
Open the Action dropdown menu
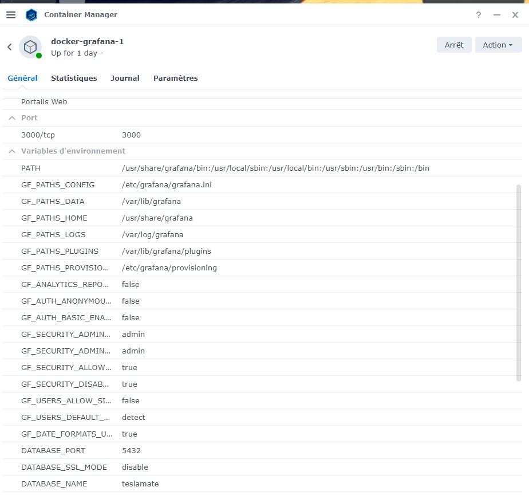498,45
